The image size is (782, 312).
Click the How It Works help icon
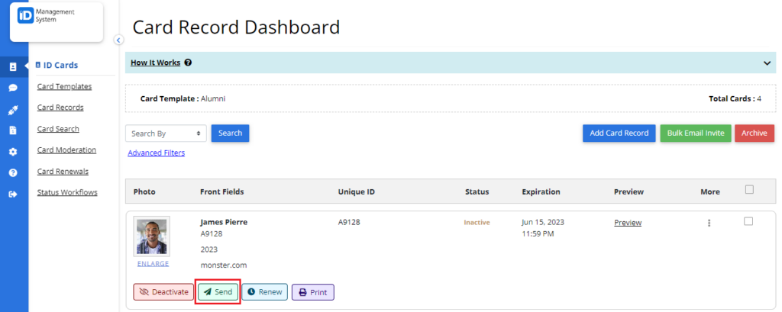188,63
